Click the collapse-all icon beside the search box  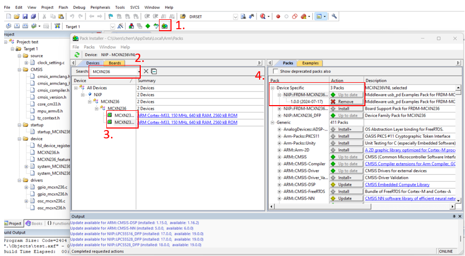pyautogui.click(x=154, y=71)
